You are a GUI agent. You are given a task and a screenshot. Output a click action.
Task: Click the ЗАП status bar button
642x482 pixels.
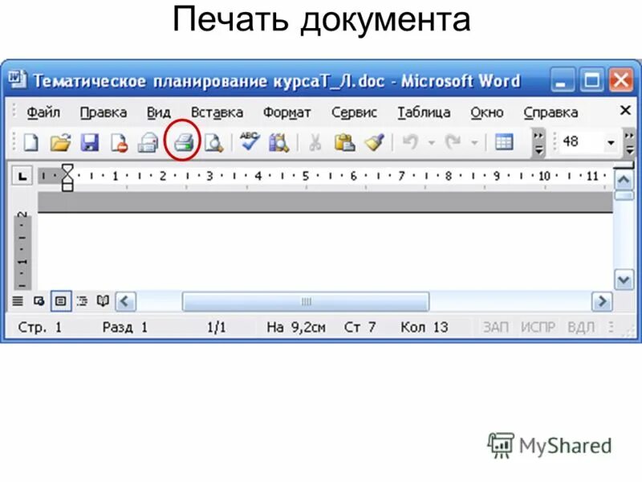pyautogui.click(x=497, y=326)
